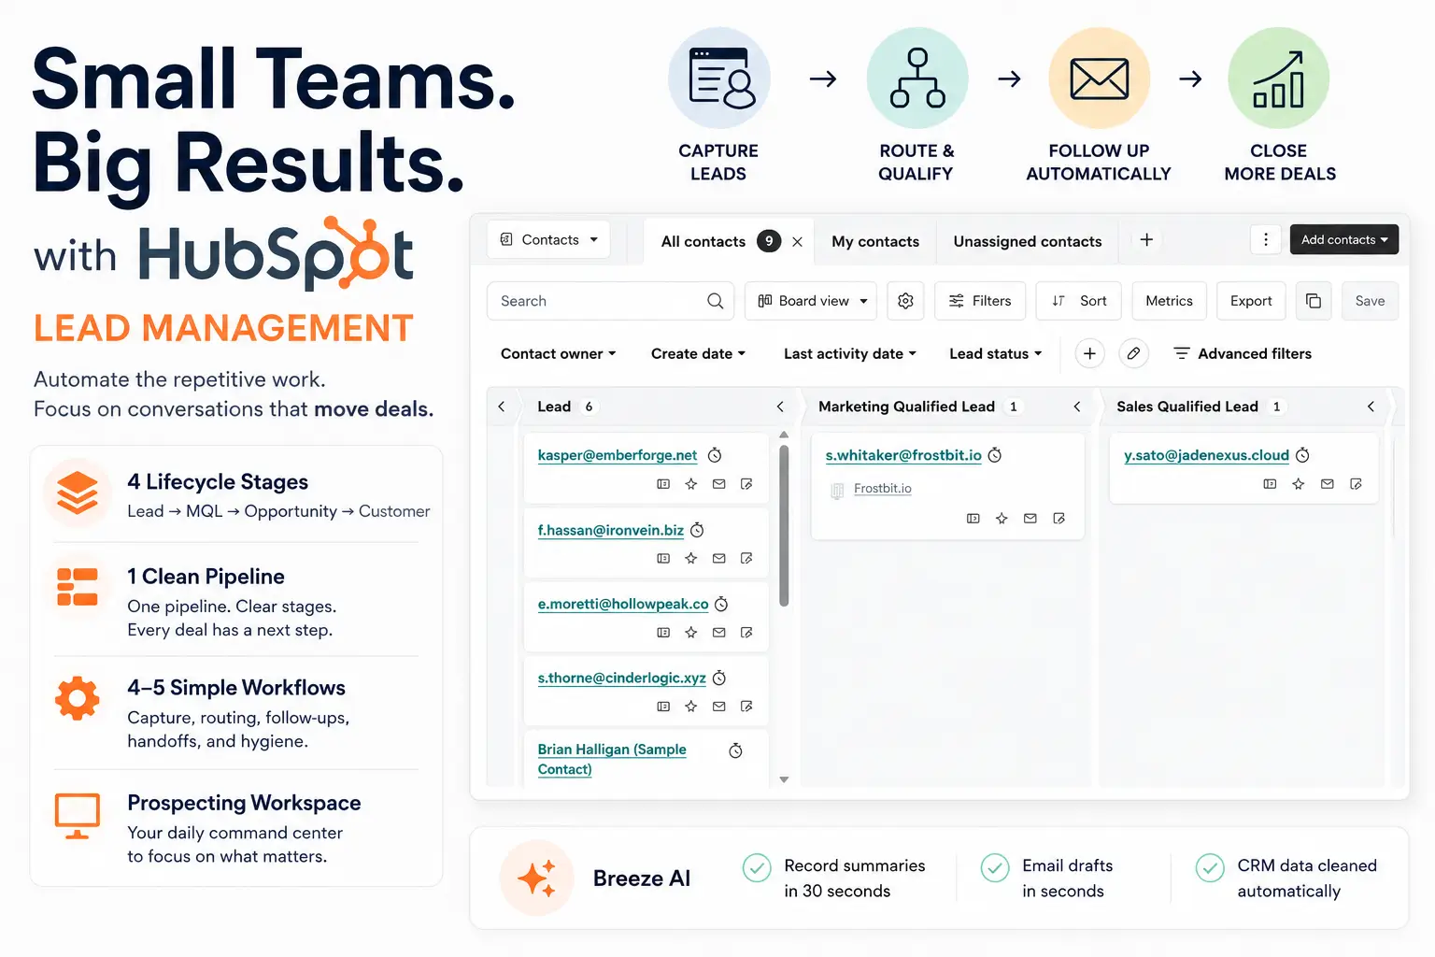Click note icon on y.sato@jadenexus.cloud card

(x=1356, y=484)
